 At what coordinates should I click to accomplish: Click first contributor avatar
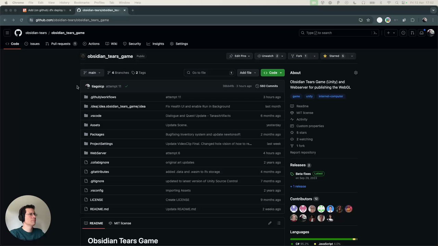pos(294,209)
